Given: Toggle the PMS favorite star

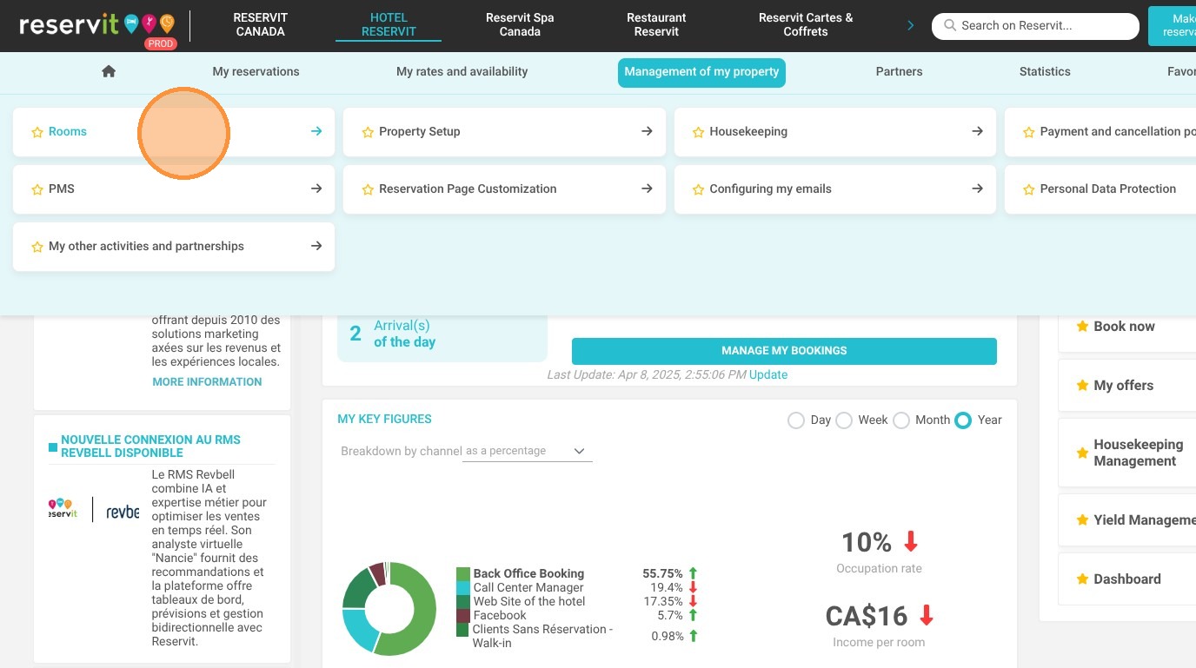Looking at the screenshot, I should click(x=37, y=189).
